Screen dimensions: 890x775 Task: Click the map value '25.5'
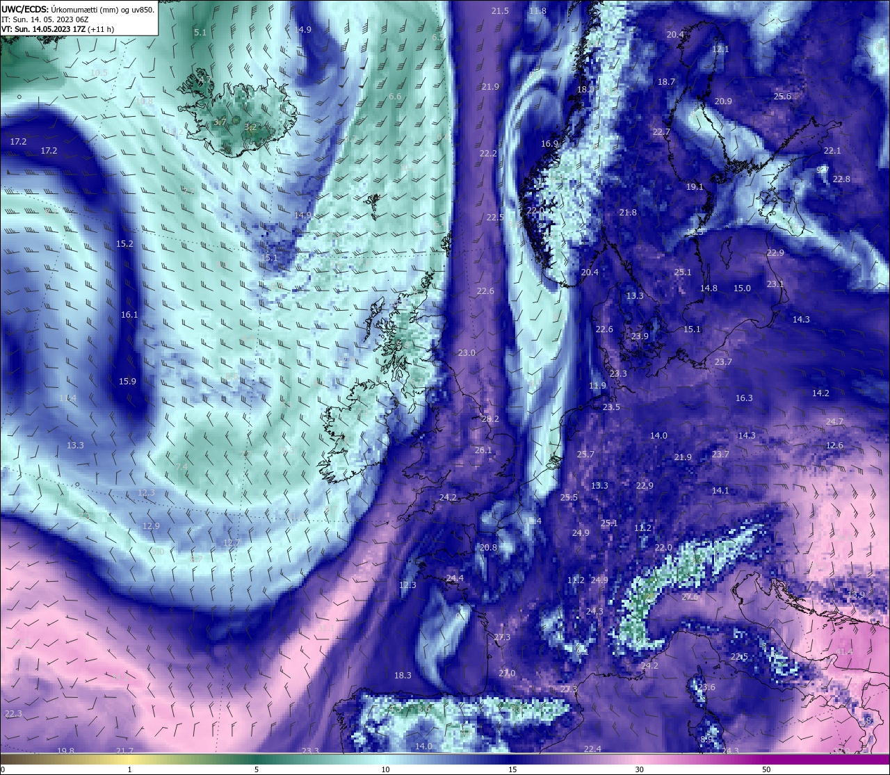(x=569, y=498)
